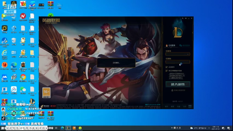
Task: Open the second agreement link line
Action: coord(176,76)
